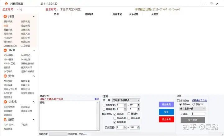Open the 淘宝人工检图 menu item
The image size is (224, 136).
(10, 89)
